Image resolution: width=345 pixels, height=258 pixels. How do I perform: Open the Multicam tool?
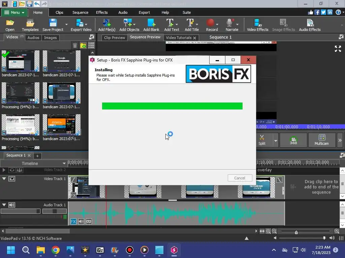coord(321,140)
